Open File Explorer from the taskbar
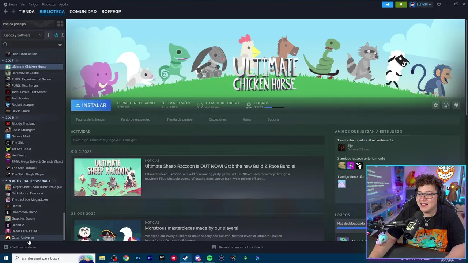This screenshot has width=468, height=263. click(x=102, y=258)
